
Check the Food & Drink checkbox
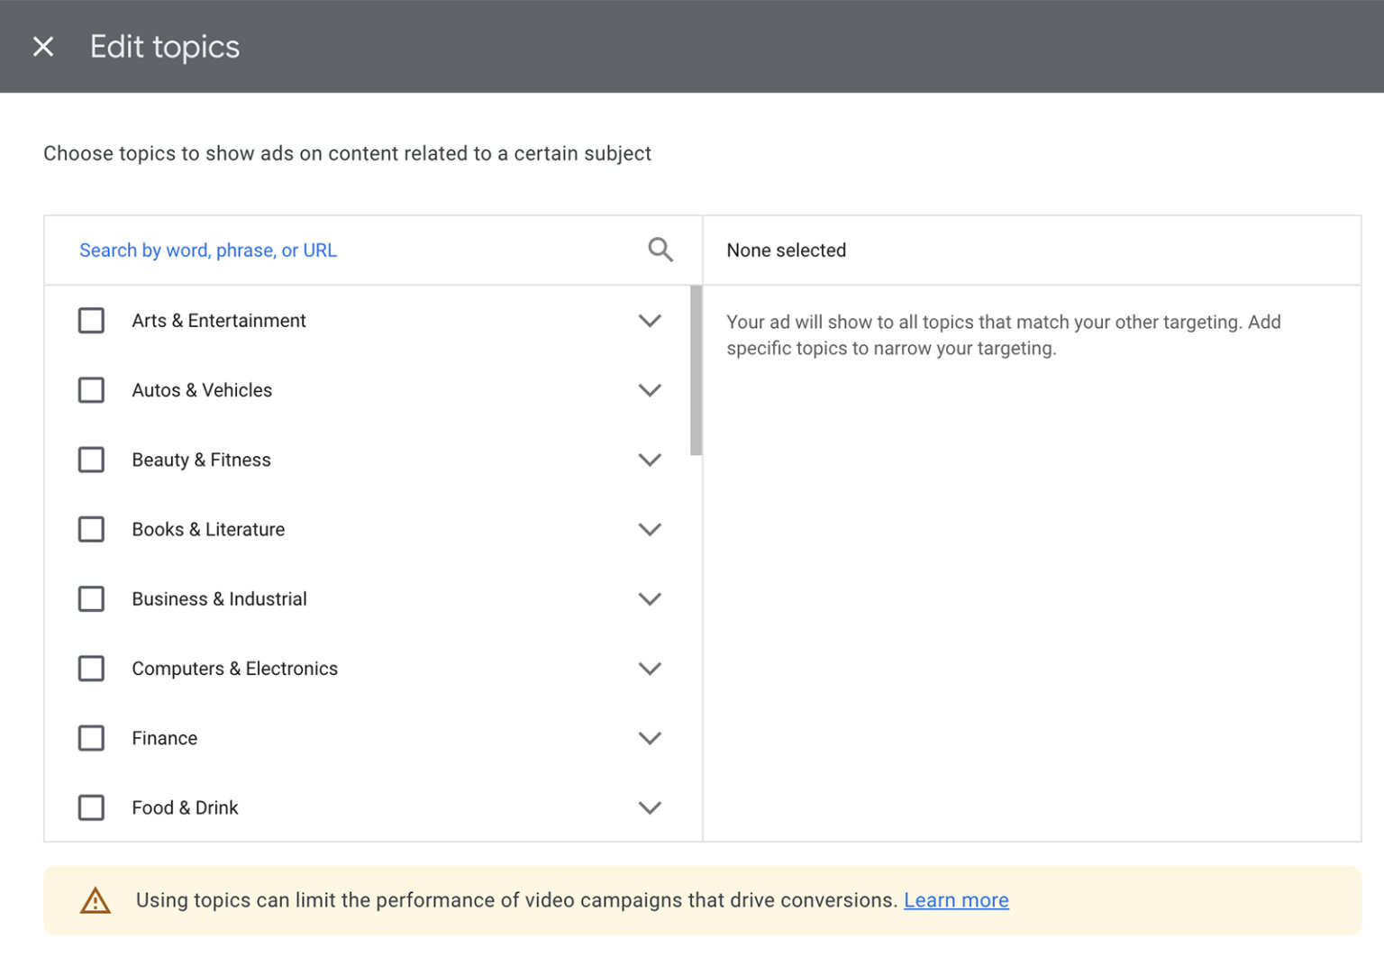(x=91, y=807)
